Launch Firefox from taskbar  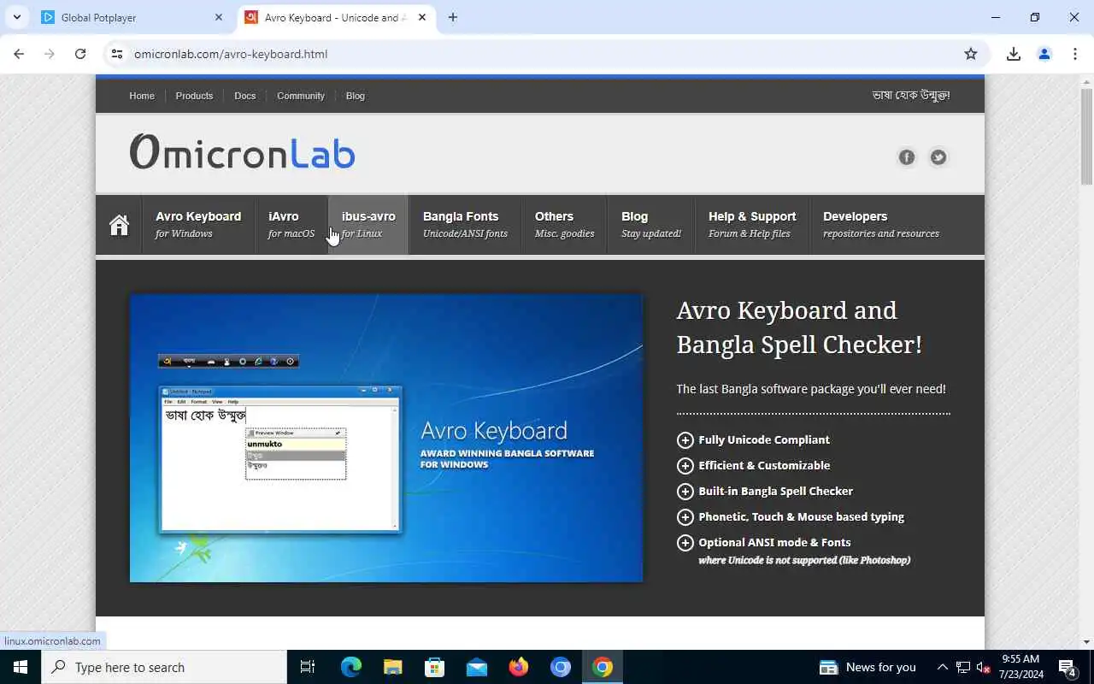pos(518,667)
